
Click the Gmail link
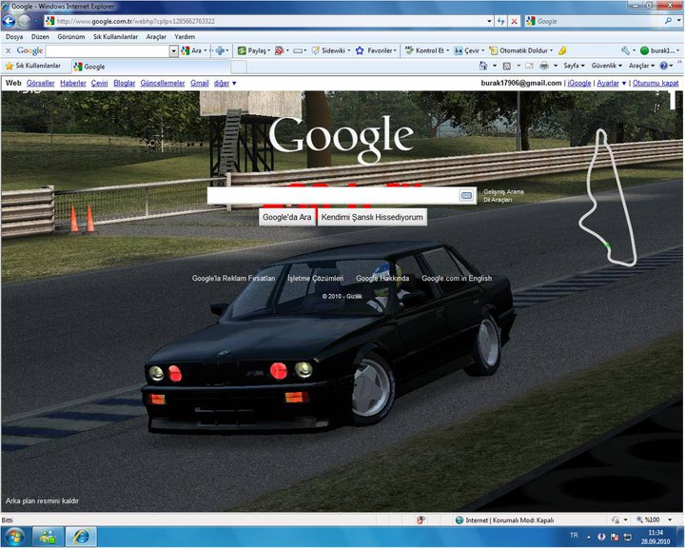[x=199, y=83]
